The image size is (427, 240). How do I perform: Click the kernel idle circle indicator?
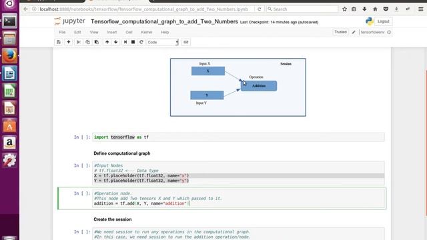389,32
